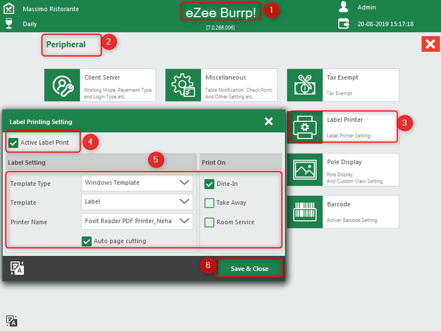Close the Peripheral screen with red X
Image resolution: width=441 pixels, height=331 pixels.
pyautogui.click(x=430, y=44)
